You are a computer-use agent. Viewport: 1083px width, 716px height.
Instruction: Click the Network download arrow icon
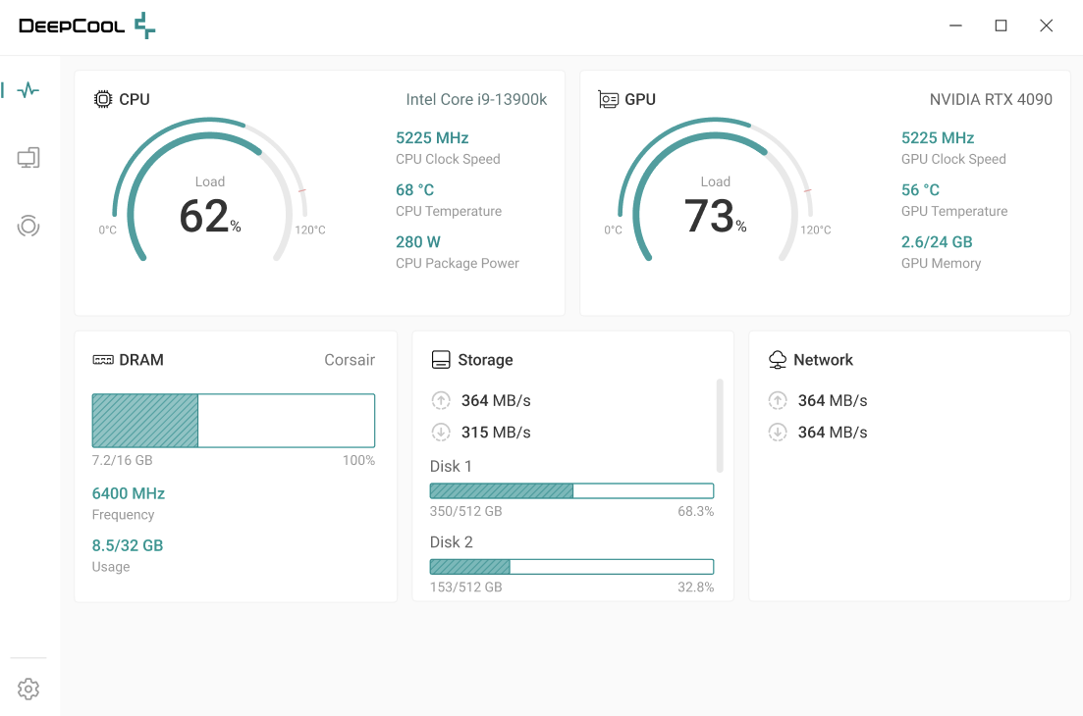pyautogui.click(x=778, y=432)
